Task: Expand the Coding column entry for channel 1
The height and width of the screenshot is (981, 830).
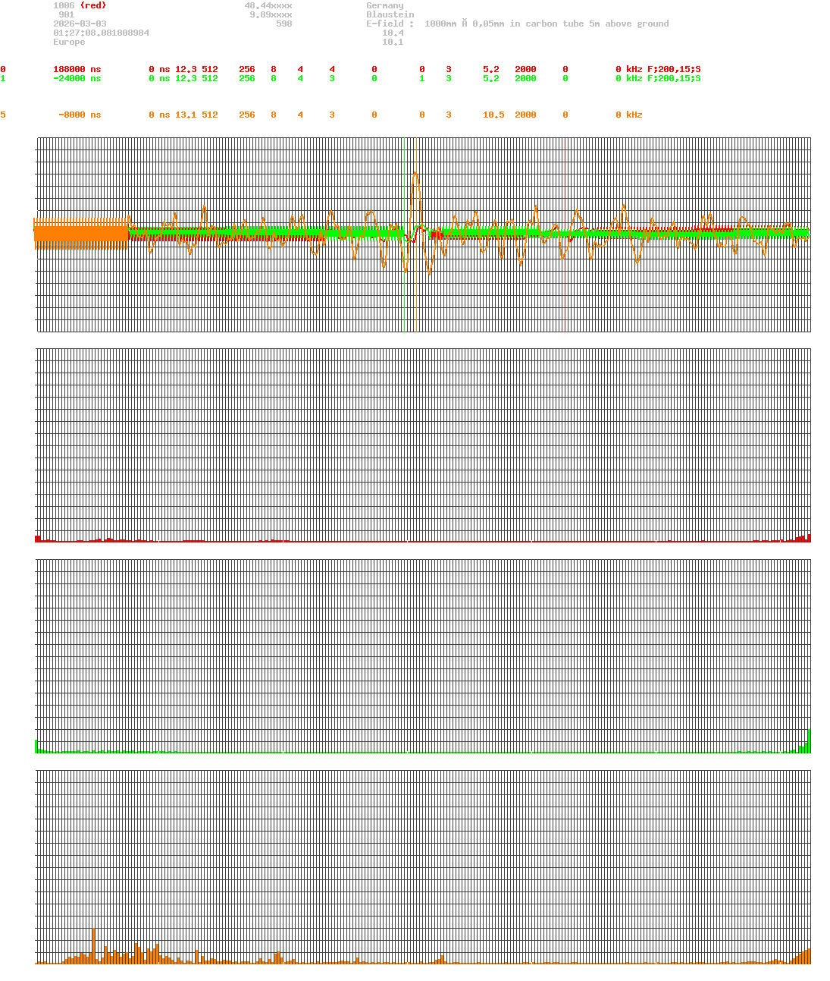Action: [448, 78]
